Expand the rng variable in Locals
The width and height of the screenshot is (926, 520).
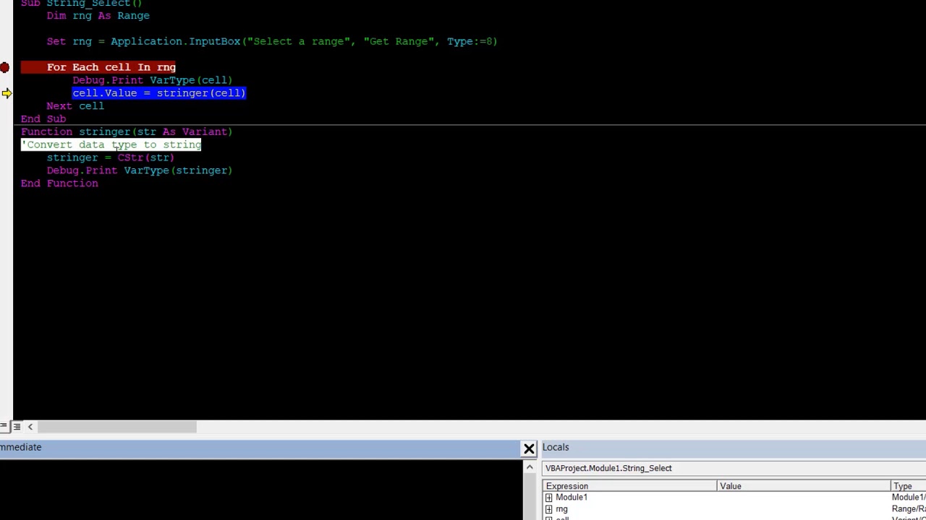pos(549,509)
